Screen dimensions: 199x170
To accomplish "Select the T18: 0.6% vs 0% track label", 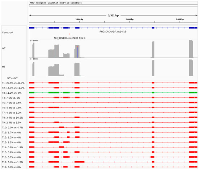I will point(11,167).
